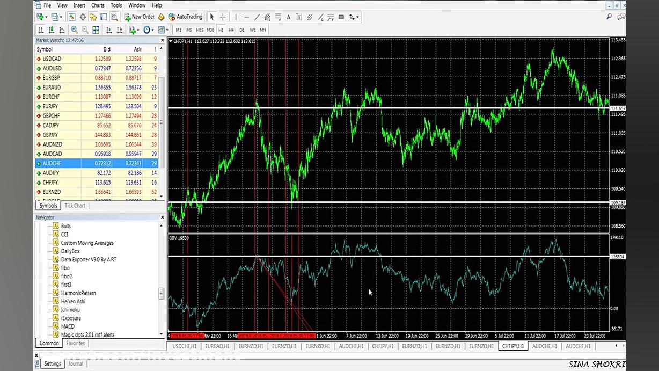Open the Help menu

[157, 5]
